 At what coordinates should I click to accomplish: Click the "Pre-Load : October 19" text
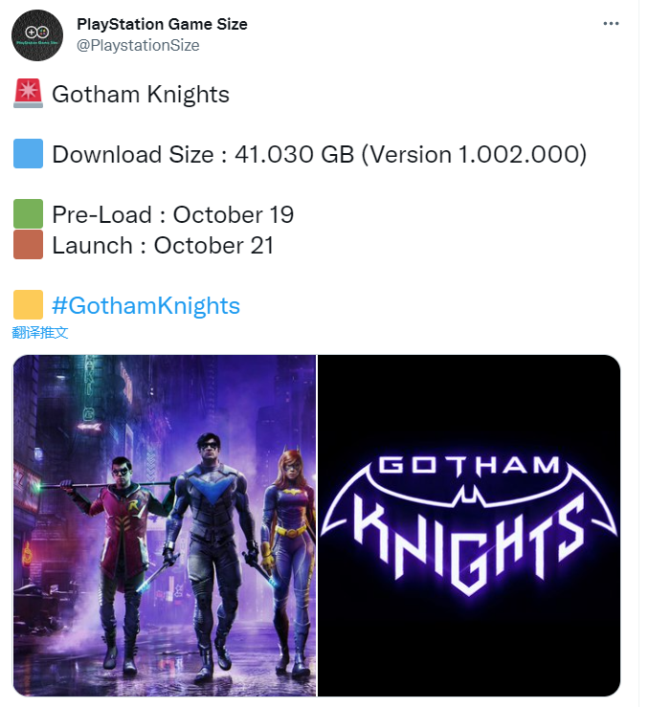172,214
